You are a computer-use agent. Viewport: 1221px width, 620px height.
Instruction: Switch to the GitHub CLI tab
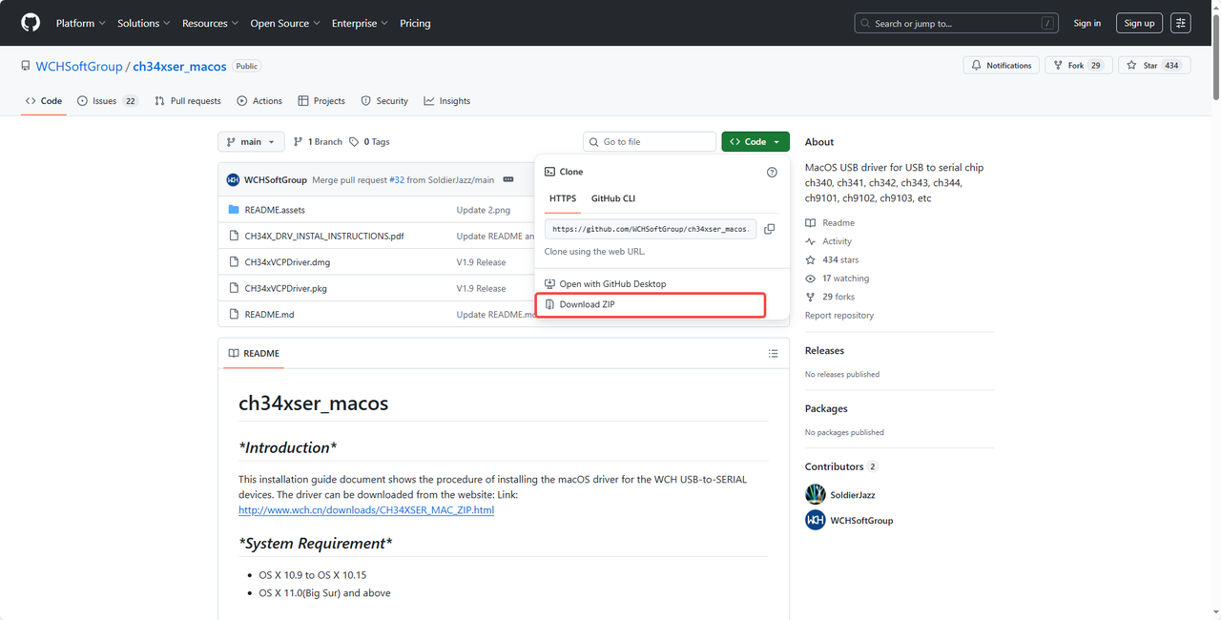point(612,198)
